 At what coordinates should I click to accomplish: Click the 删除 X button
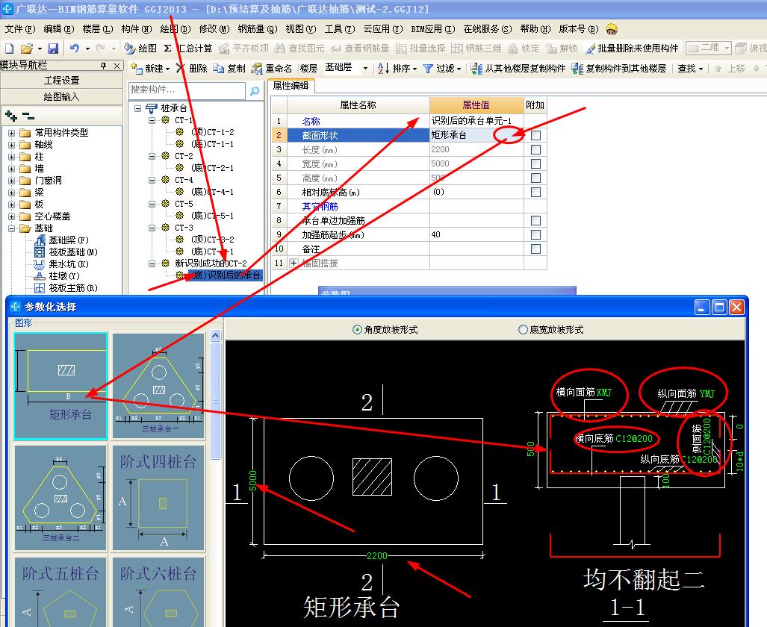coord(192,69)
